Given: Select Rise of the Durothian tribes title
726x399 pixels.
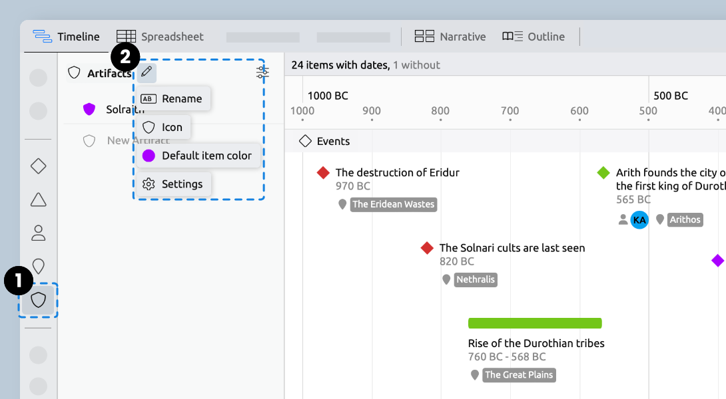Looking at the screenshot, I should 536,344.
